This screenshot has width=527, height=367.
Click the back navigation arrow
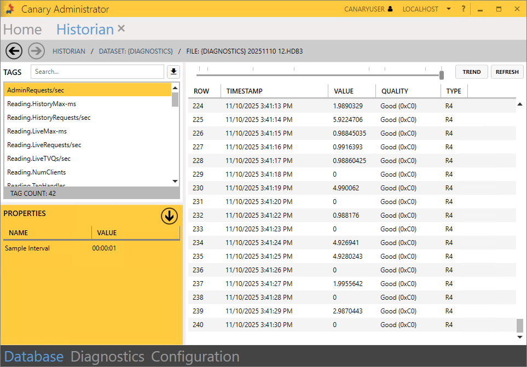pos(14,51)
